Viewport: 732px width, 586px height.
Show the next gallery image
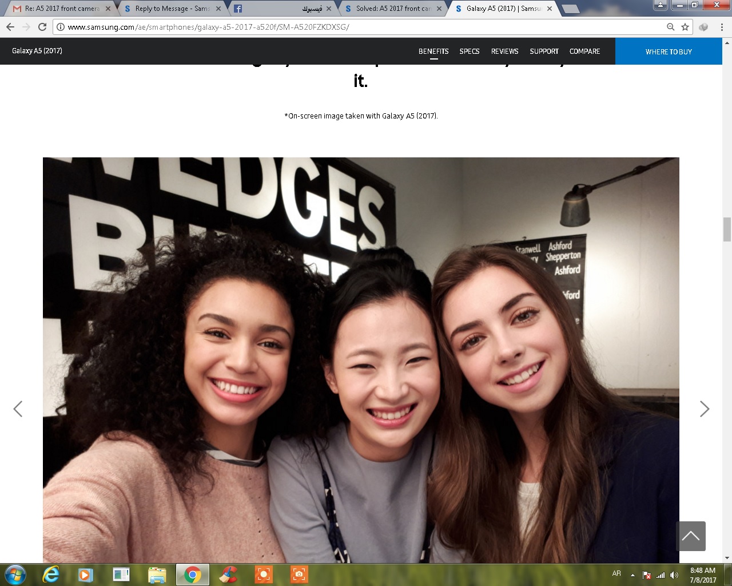point(705,409)
